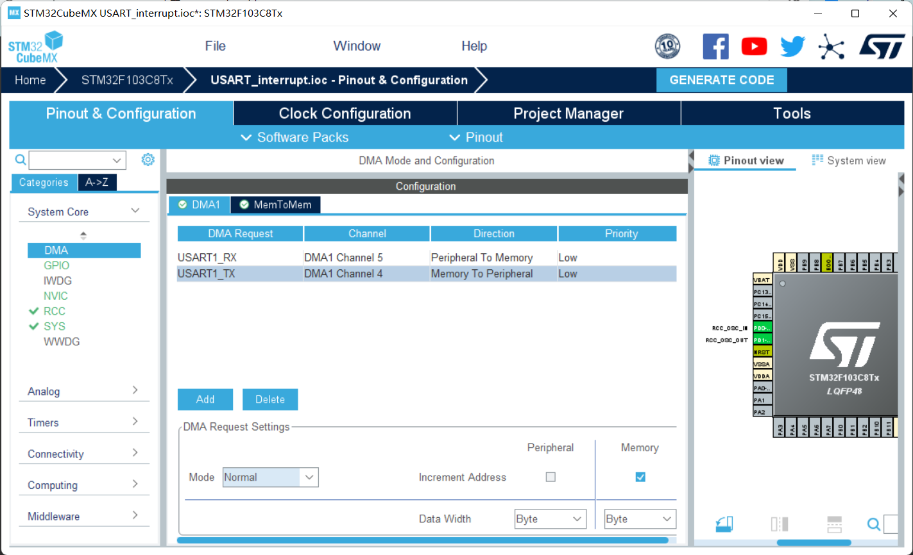Open the 10 years anniversary badge
913x555 pixels.
click(667, 47)
